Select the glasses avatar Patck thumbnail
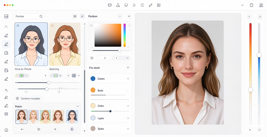Viewport: 267px width, 137px height. click(x=72, y=117)
